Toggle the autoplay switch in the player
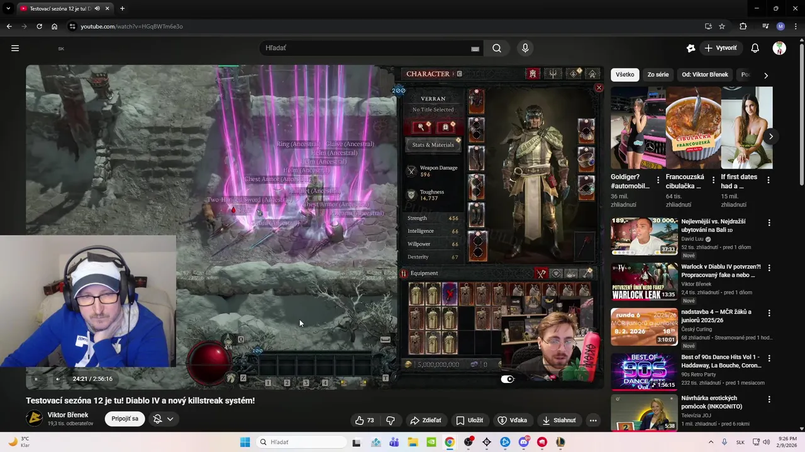Image resolution: width=805 pixels, height=452 pixels. click(x=508, y=379)
